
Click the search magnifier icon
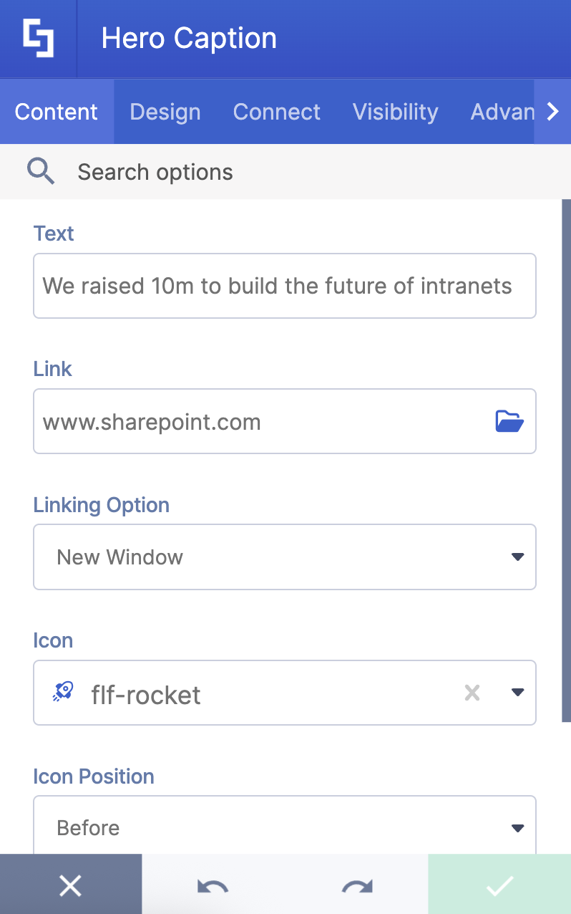(x=41, y=171)
